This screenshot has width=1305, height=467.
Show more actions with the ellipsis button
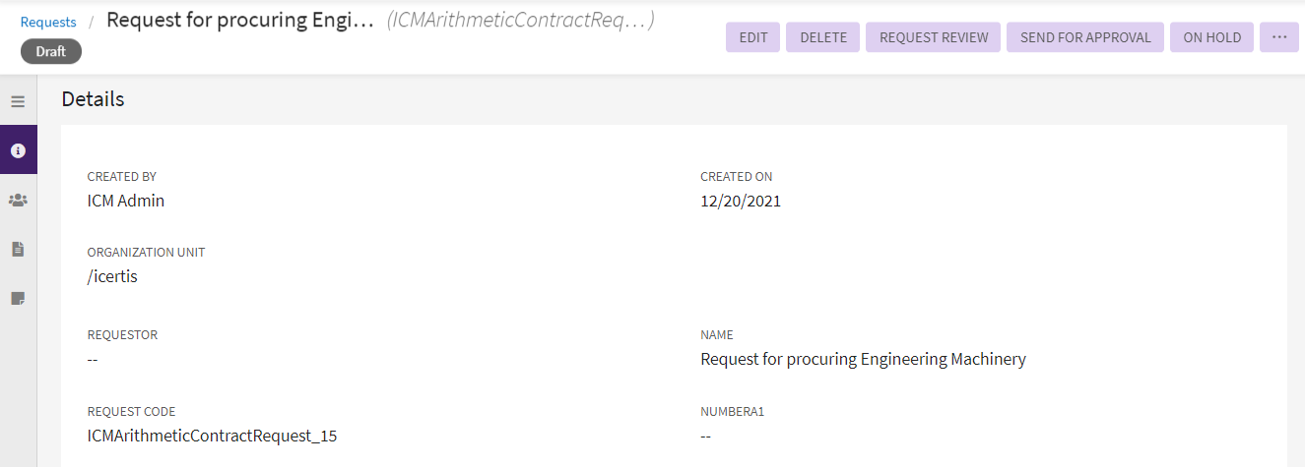(x=1279, y=37)
